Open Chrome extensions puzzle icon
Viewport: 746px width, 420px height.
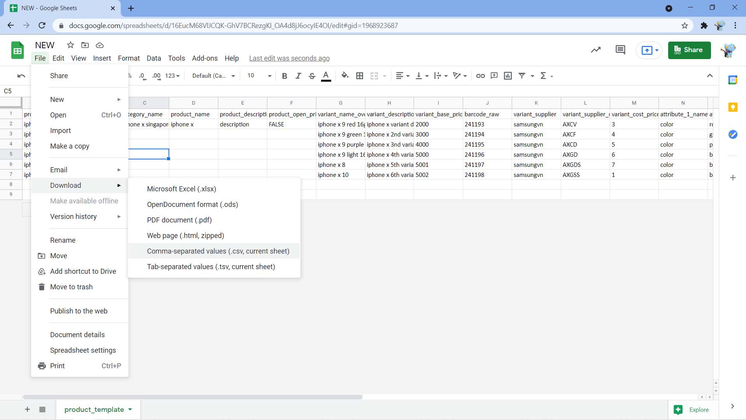coord(704,26)
